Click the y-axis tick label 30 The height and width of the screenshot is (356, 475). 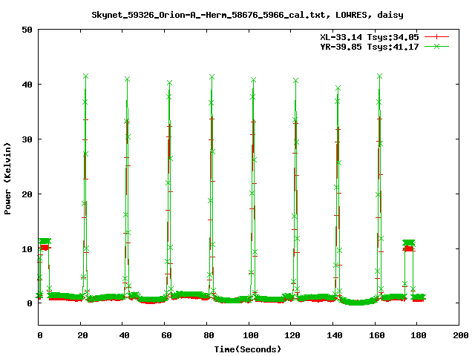pyautogui.click(x=27, y=139)
